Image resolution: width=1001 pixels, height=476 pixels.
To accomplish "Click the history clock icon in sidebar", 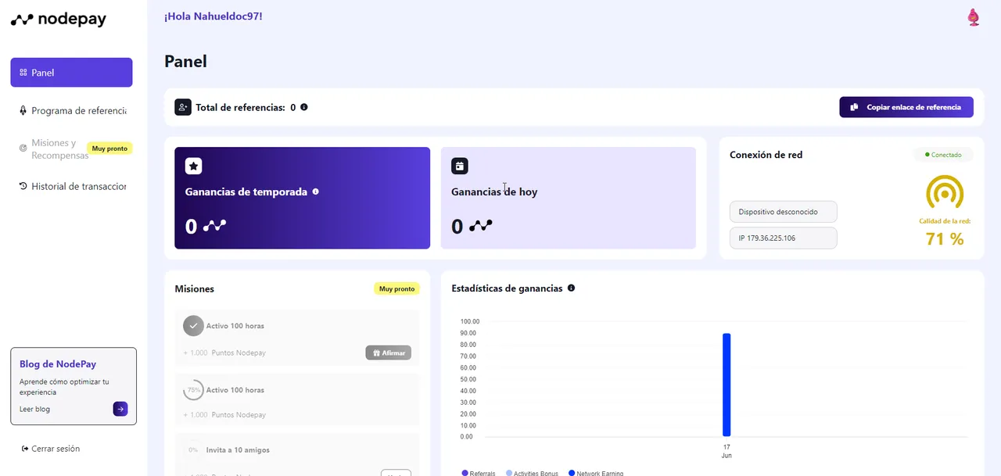I will point(23,186).
